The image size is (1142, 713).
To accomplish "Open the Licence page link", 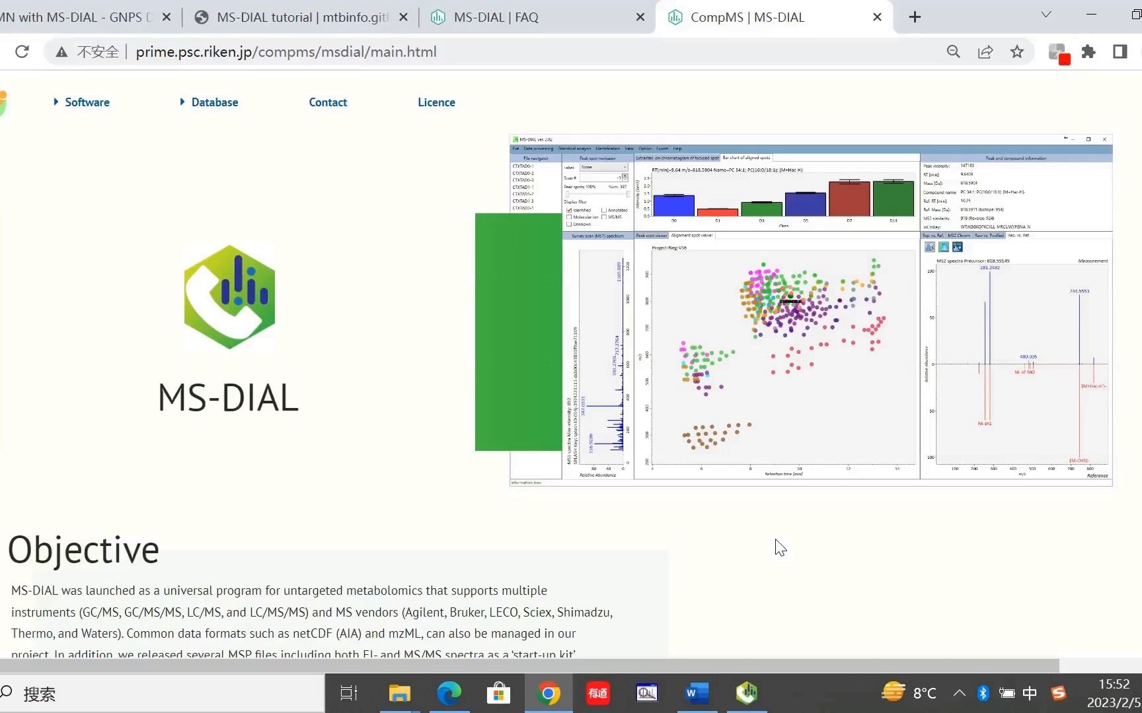I will click(x=436, y=102).
